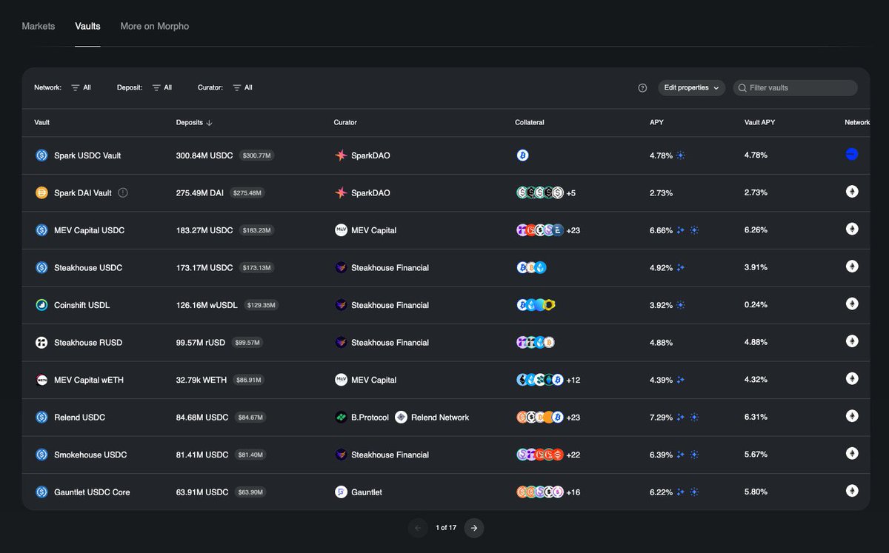Click the 275.49M DAI deposit amount

(200, 192)
